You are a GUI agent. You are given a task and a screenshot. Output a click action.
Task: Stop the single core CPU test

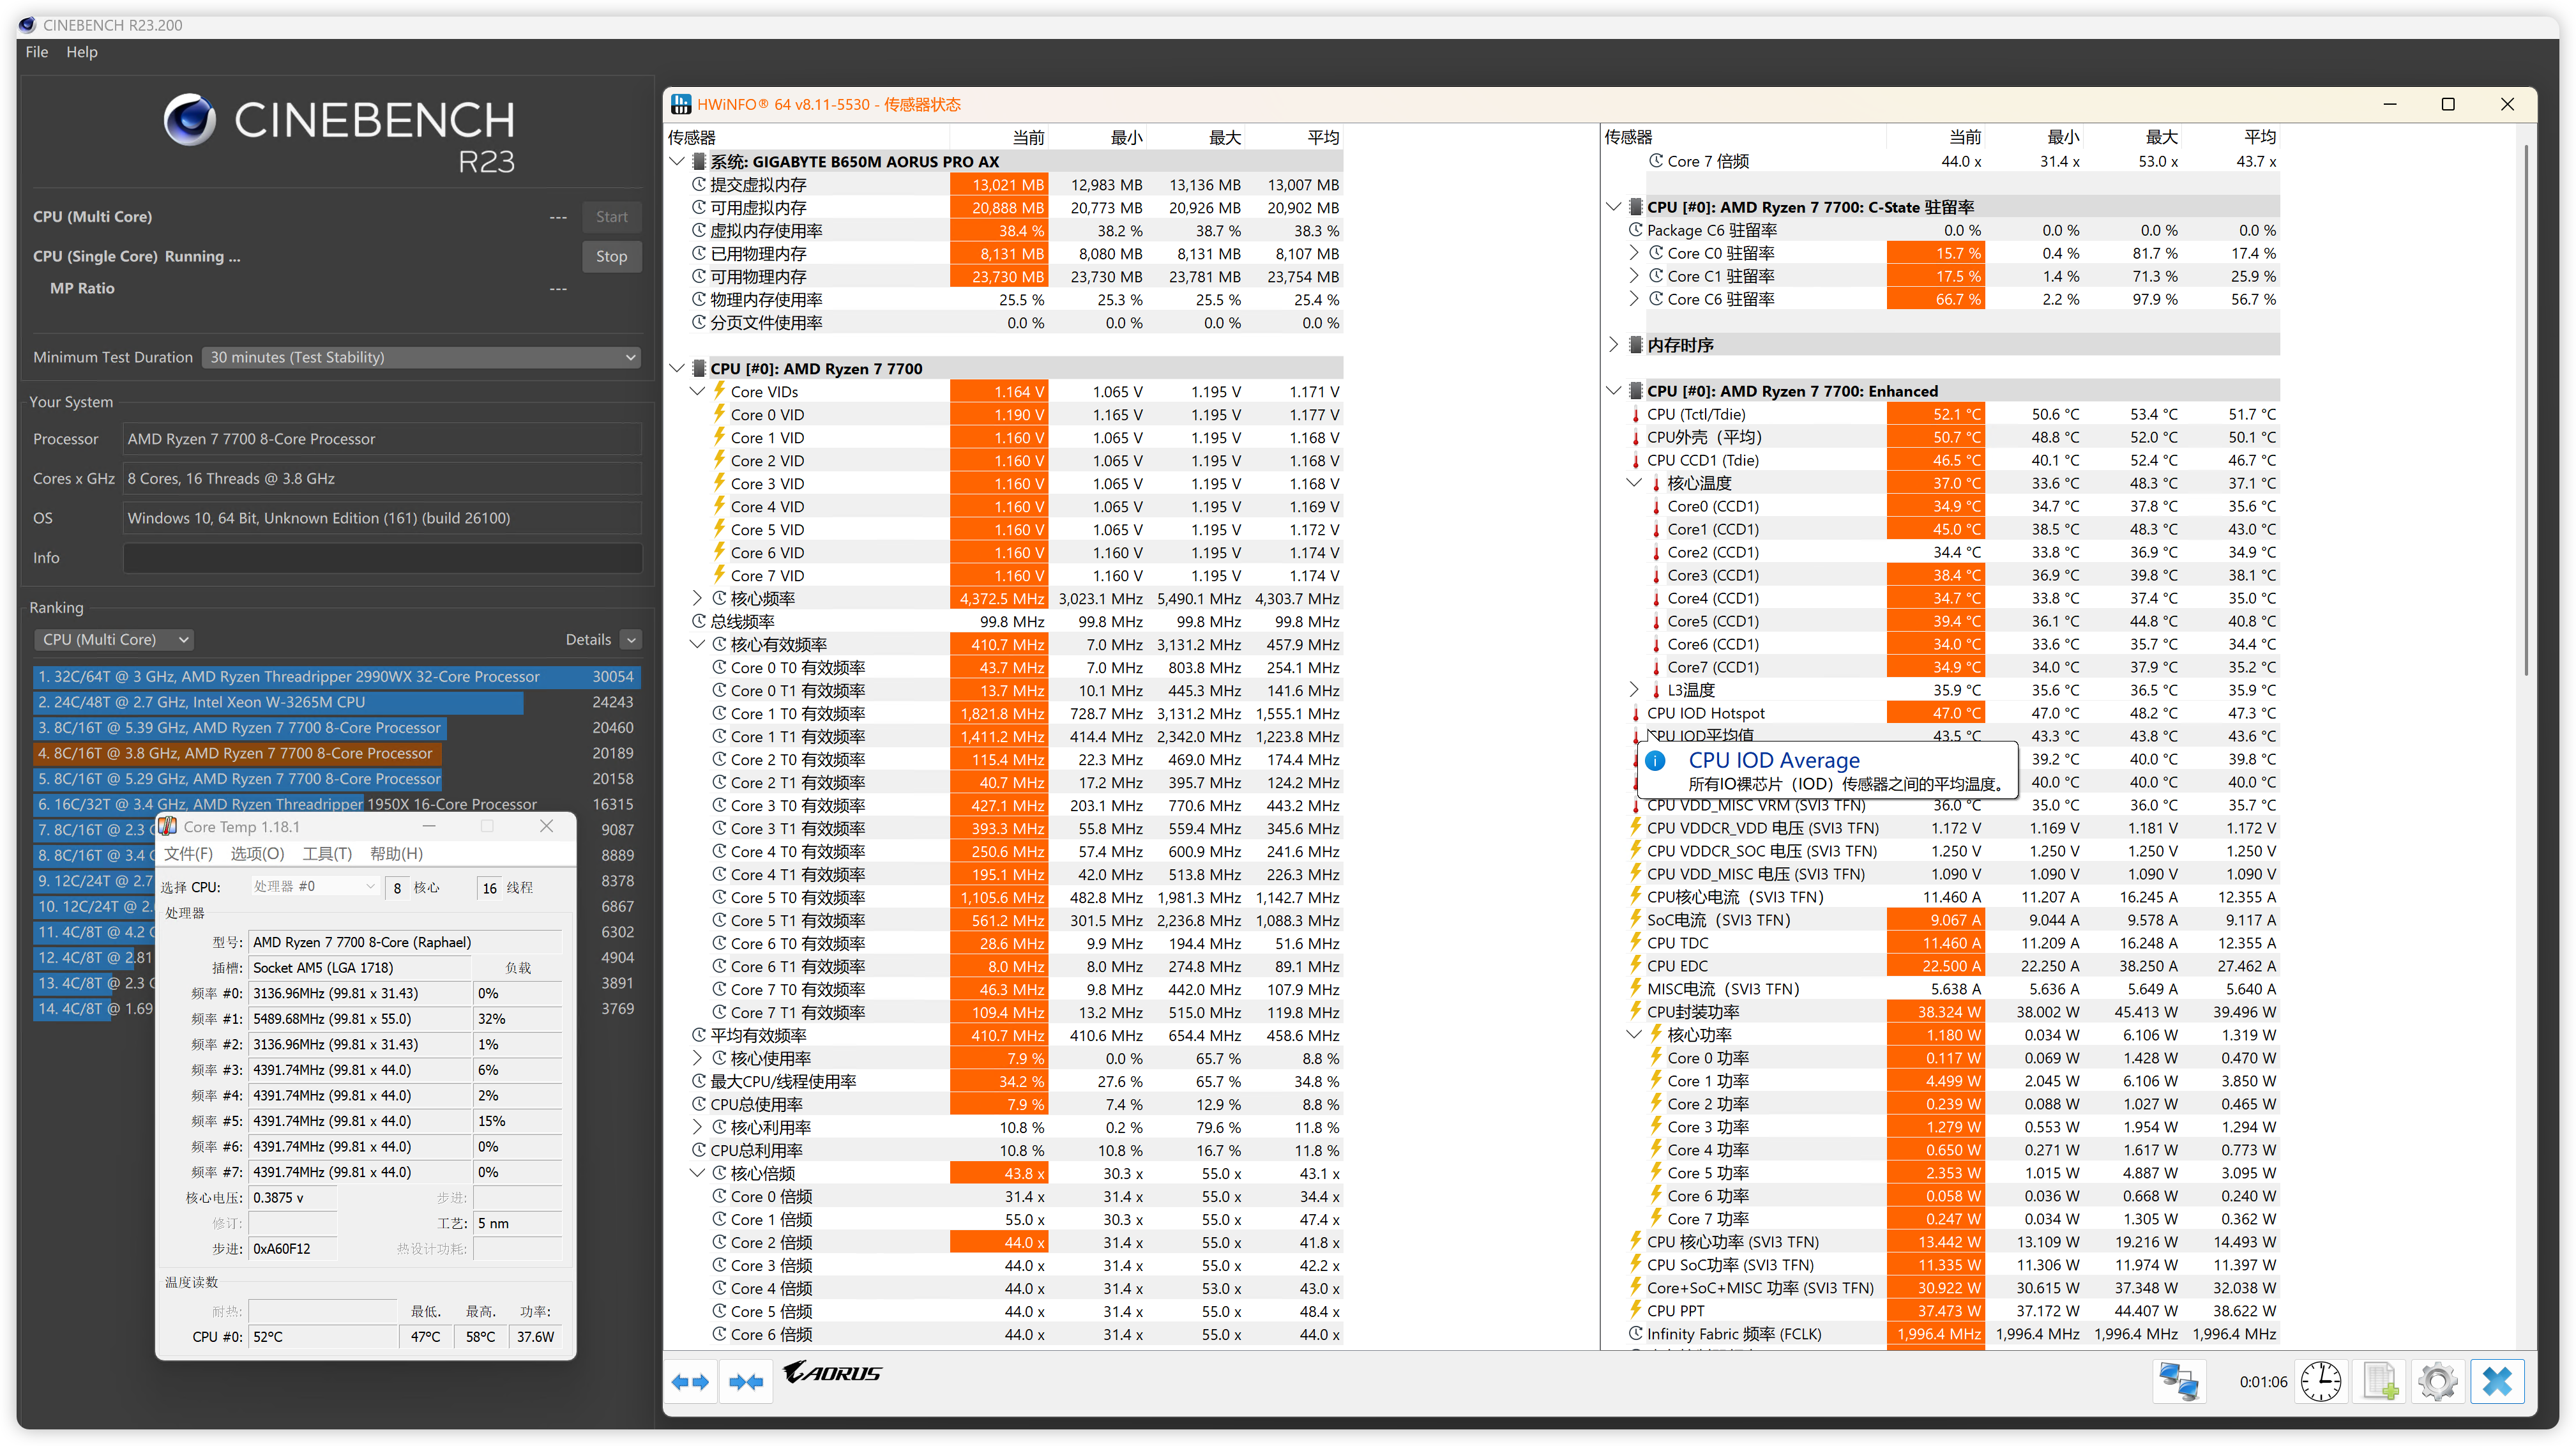tap(611, 257)
